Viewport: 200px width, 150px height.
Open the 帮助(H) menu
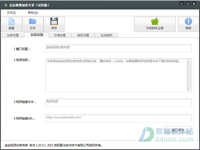pyautogui.click(x=33, y=13)
